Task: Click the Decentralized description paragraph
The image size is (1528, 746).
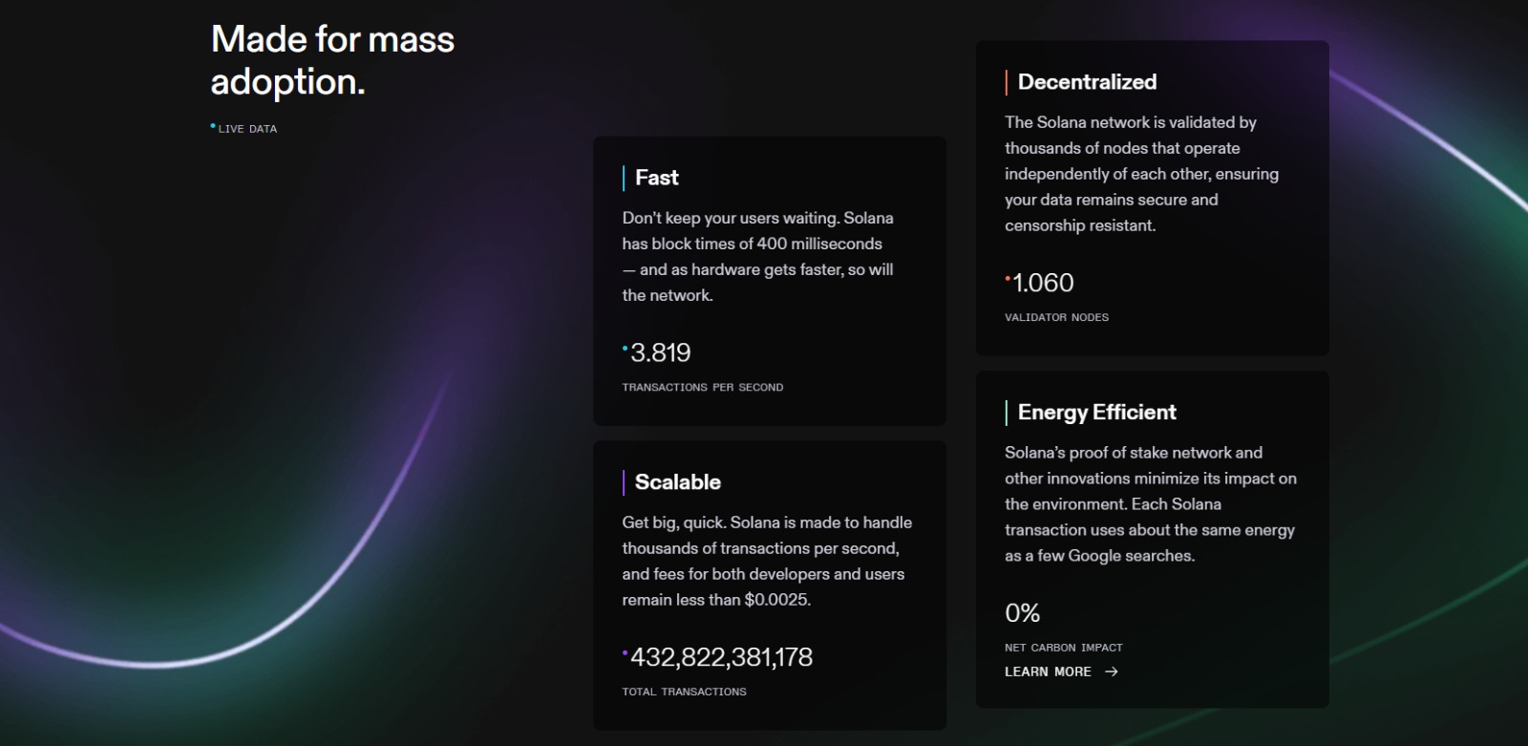Action: pyautogui.click(x=1141, y=174)
